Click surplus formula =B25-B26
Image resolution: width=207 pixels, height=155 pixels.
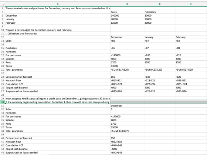pyautogui.click(x=127, y=91)
